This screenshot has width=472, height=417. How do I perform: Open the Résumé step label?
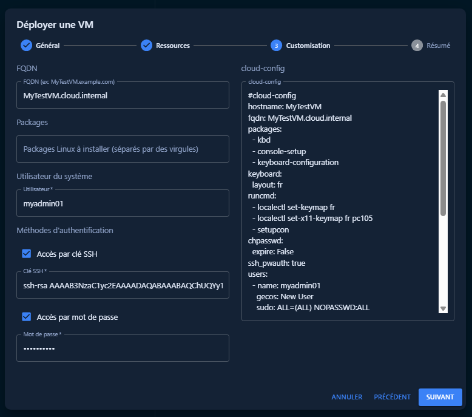click(438, 46)
